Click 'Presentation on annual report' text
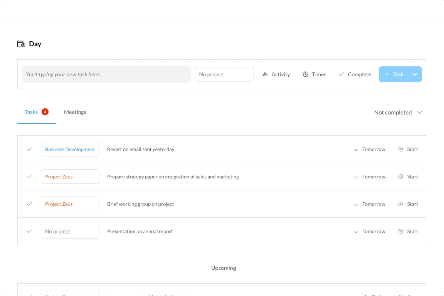 tap(140, 231)
